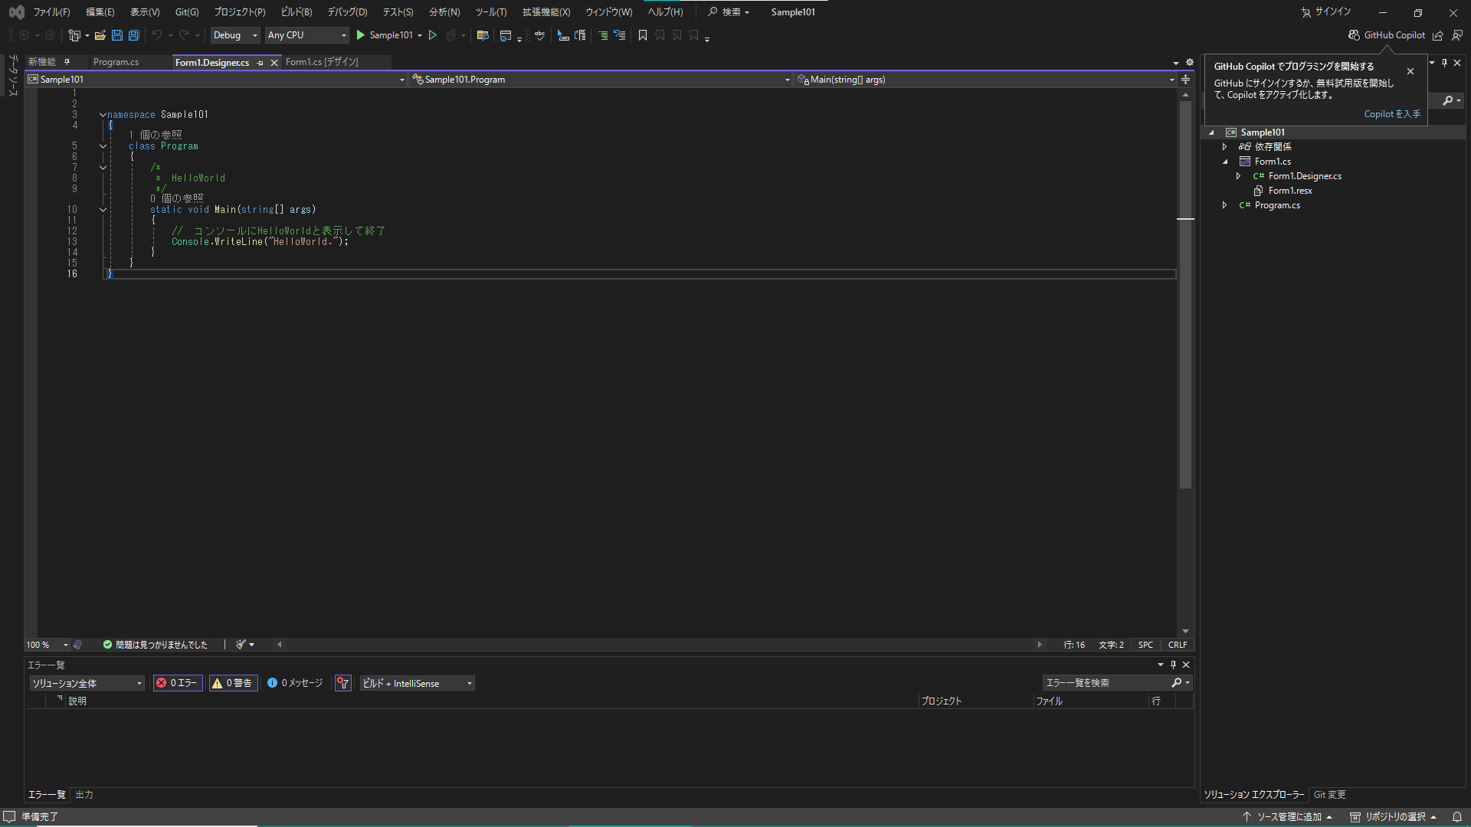Image resolution: width=1471 pixels, height=827 pixels.
Task: Expand the 依存関係 node in Solution Explorer
Action: [x=1224, y=147]
